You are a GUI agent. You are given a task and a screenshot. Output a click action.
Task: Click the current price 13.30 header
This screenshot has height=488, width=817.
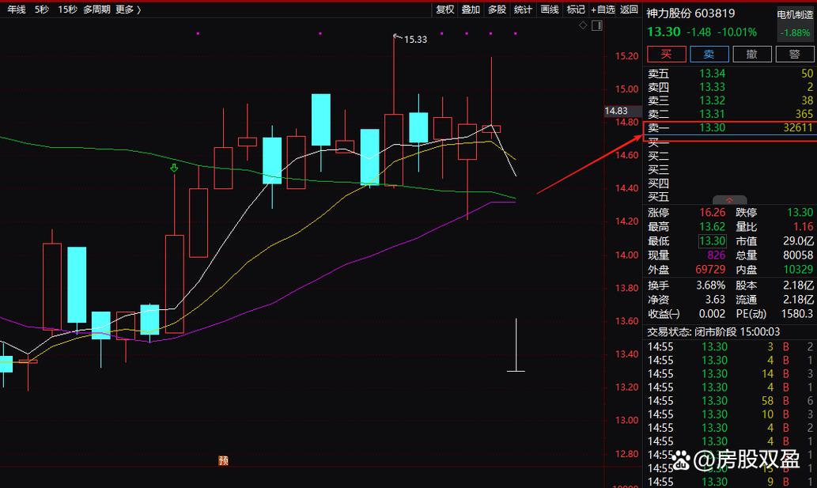664,32
